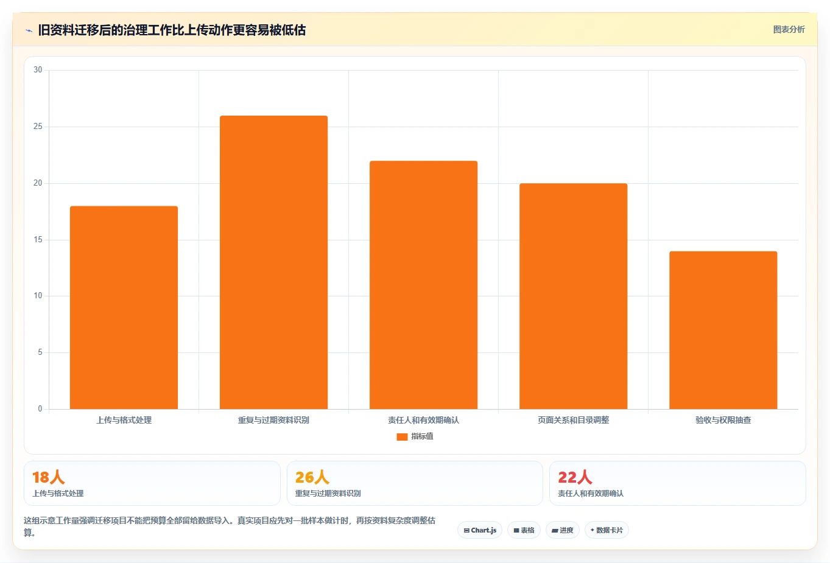830x563 pixels.
Task: Toggle the 指标值 legend label
Action: pyautogui.click(x=422, y=436)
